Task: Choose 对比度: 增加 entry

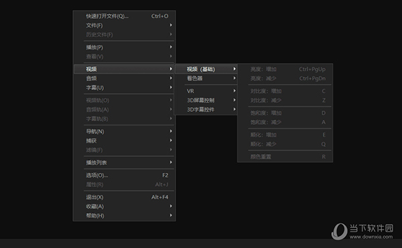Action: tap(285, 91)
